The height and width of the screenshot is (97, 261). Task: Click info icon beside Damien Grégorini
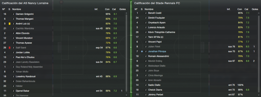click(13, 14)
